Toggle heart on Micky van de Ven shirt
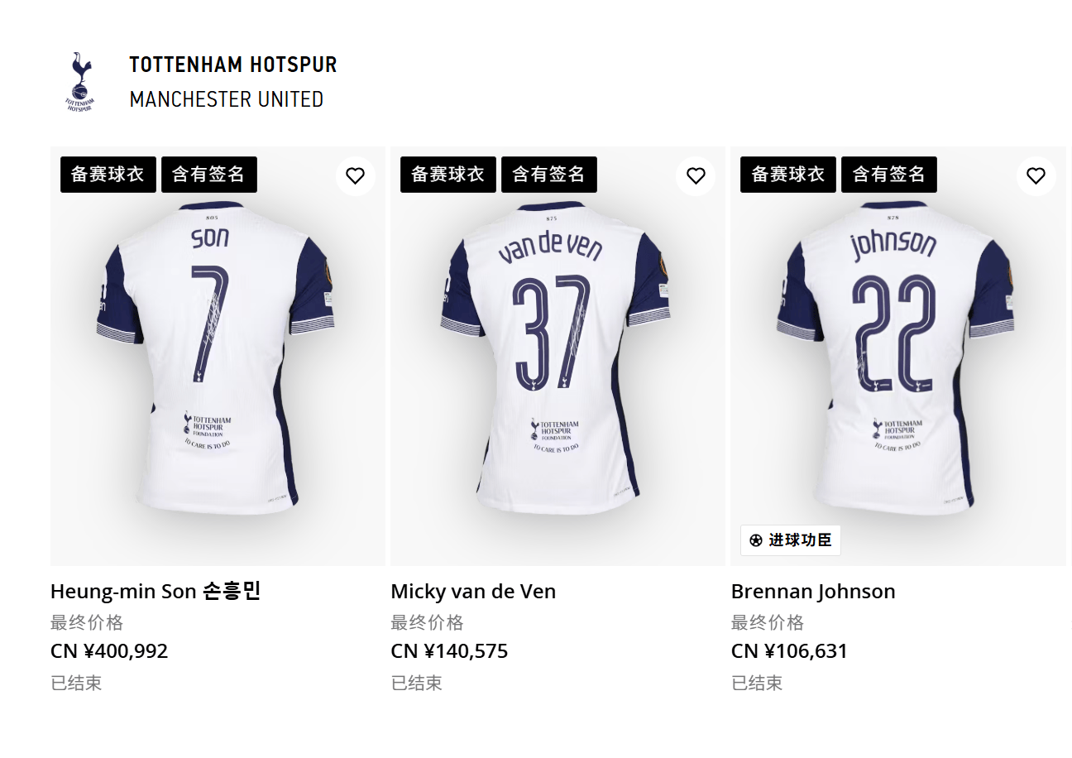The image size is (1072, 758). (696, 175)
